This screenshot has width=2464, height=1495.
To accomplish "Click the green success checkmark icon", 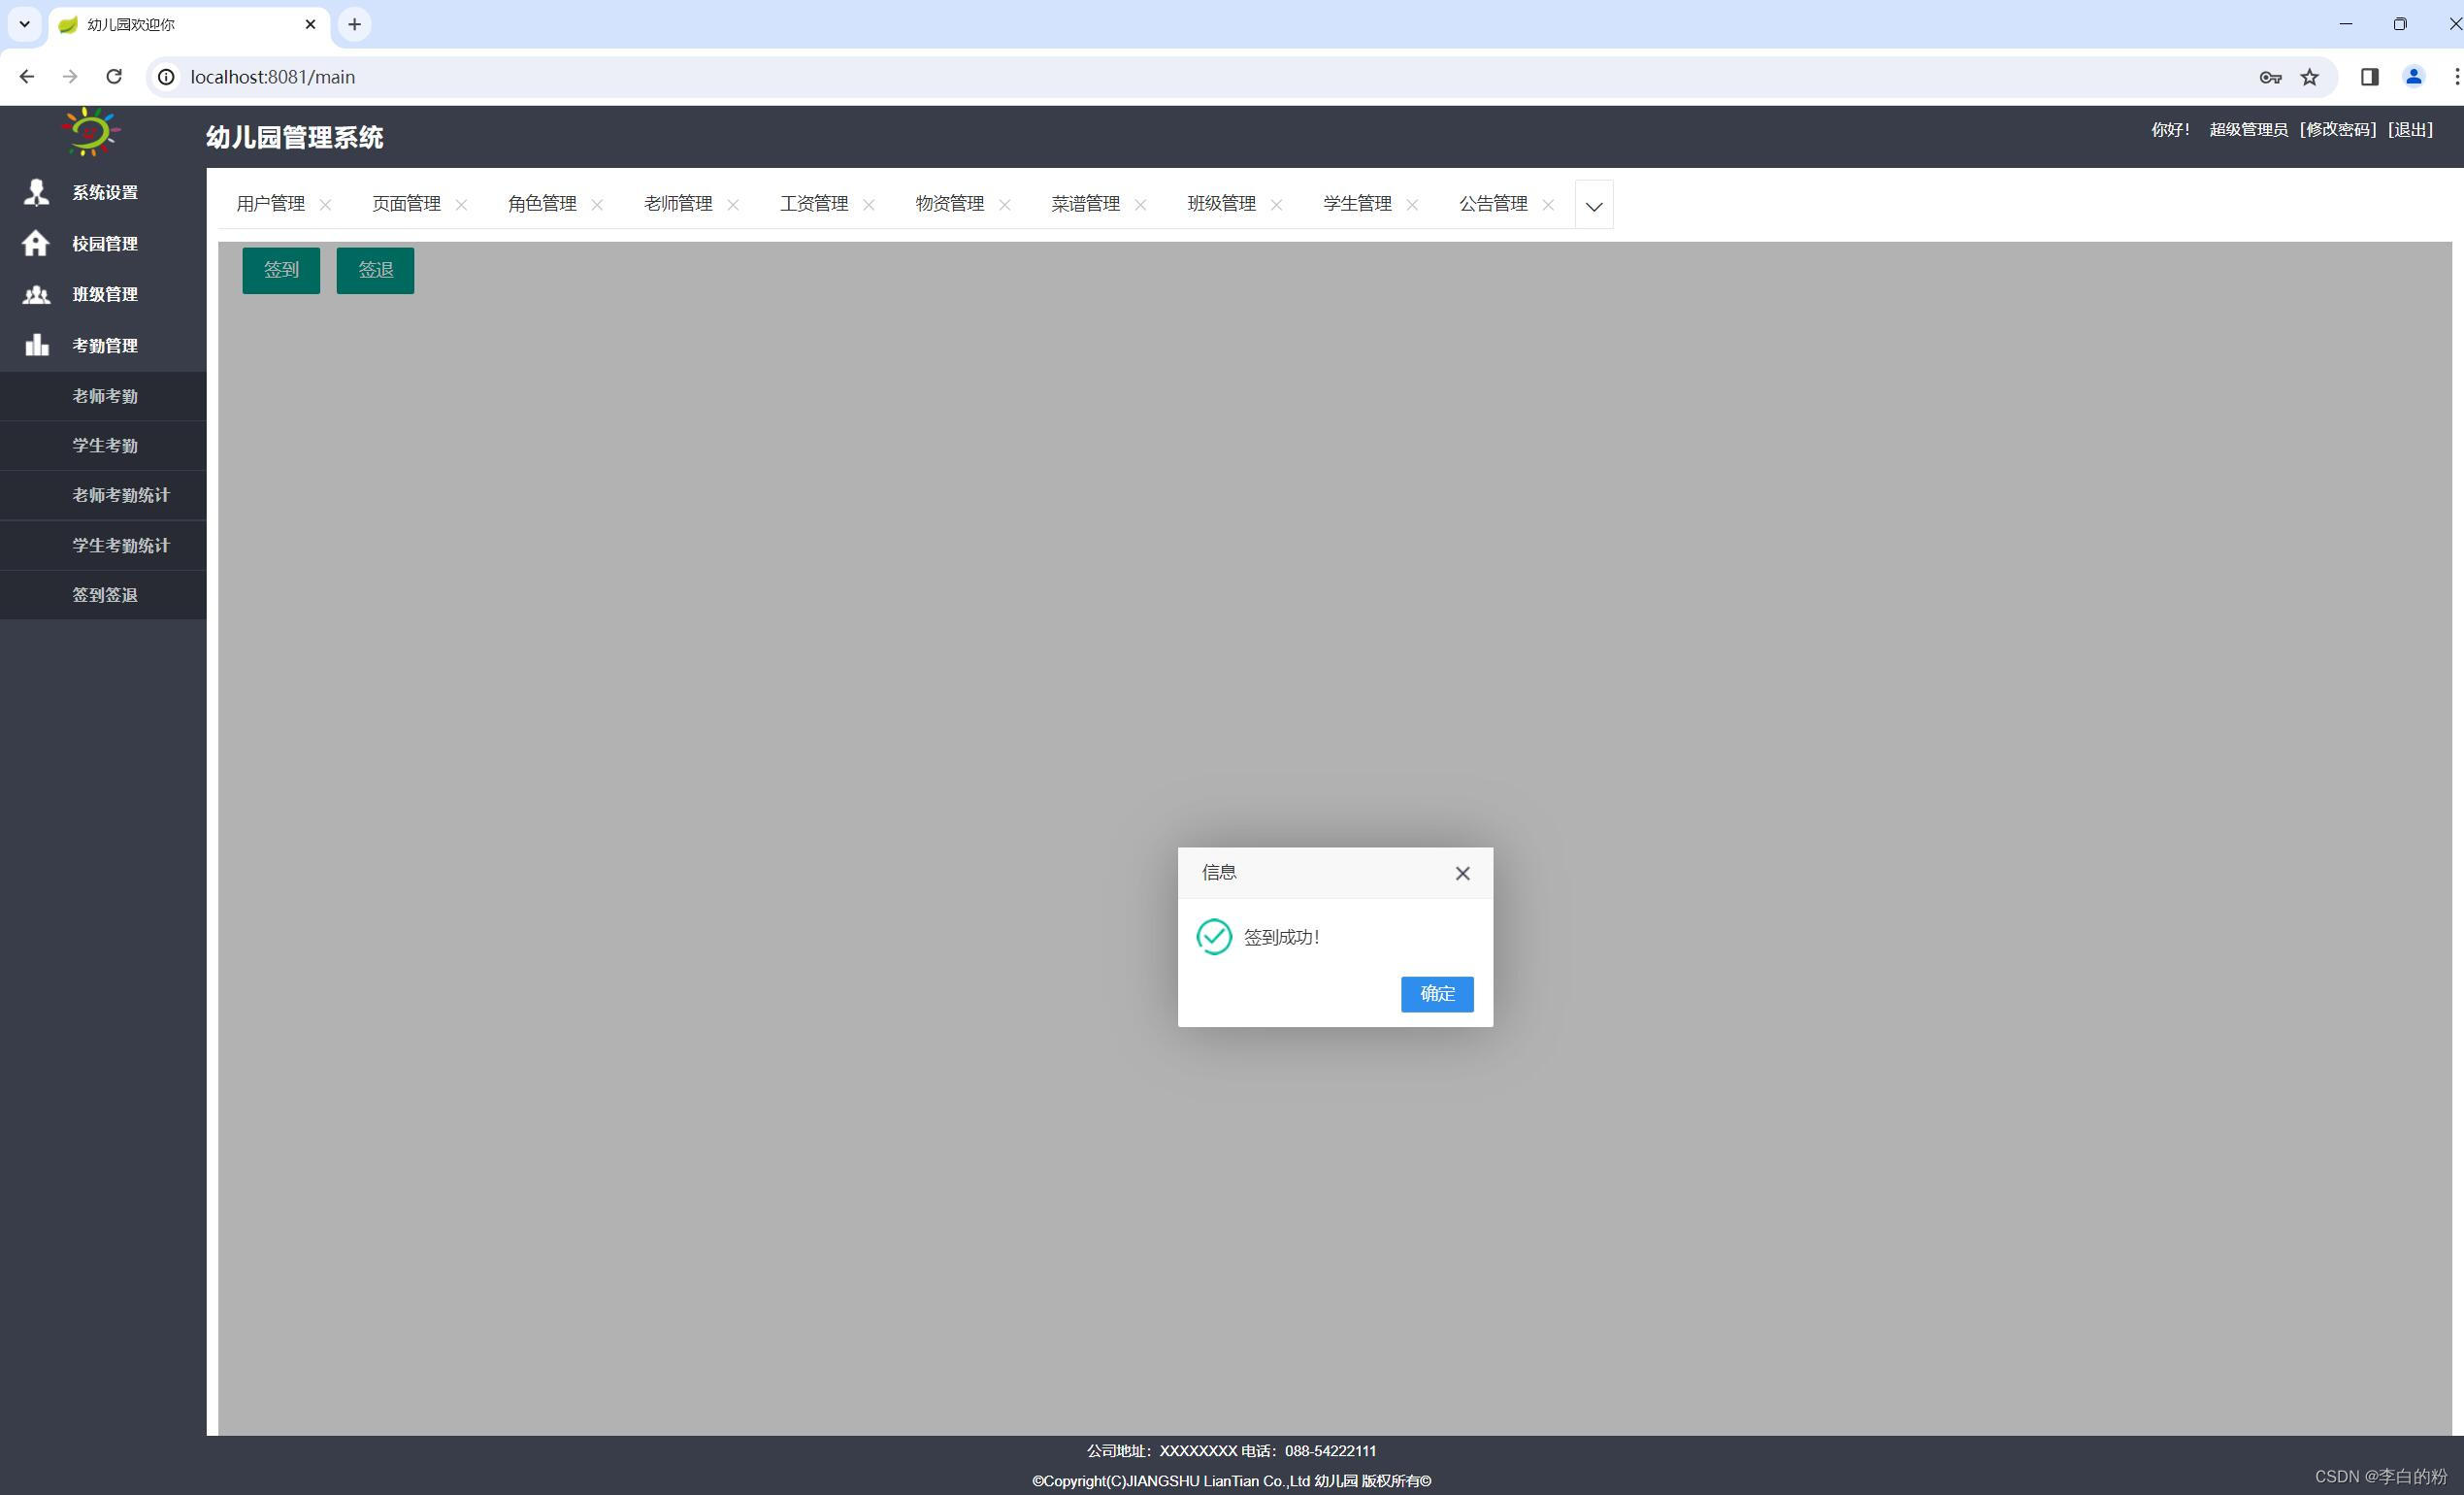I will [1213, 936].
